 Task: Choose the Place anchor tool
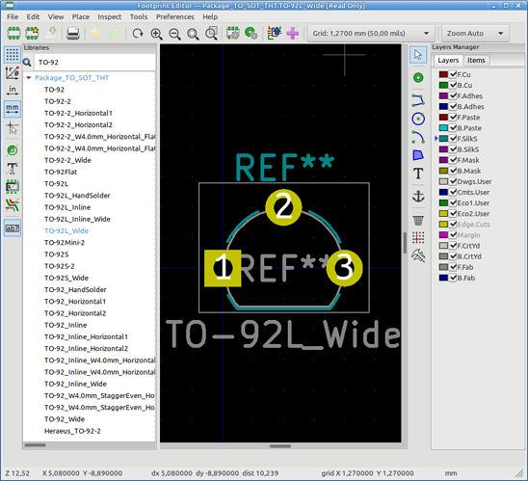(x=418, y=196)
